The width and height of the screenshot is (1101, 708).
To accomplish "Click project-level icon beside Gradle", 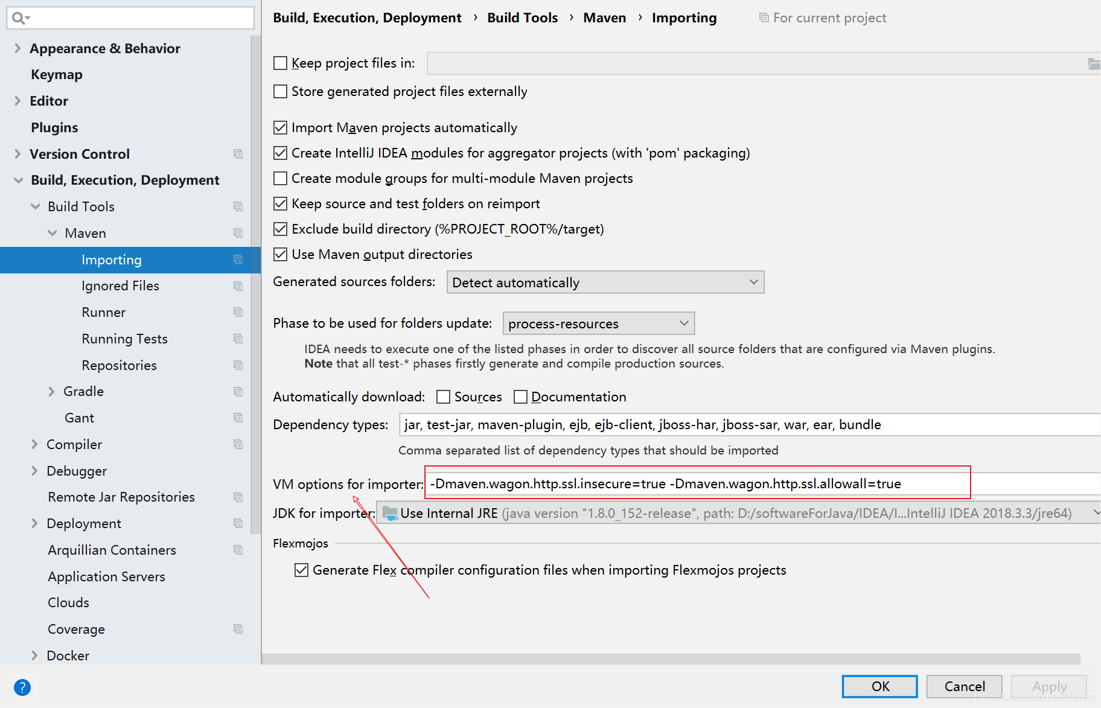I will (x=238, y=392).
